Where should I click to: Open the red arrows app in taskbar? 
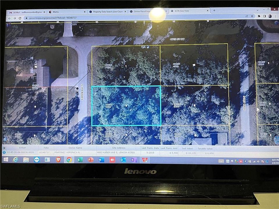[112, 160]
